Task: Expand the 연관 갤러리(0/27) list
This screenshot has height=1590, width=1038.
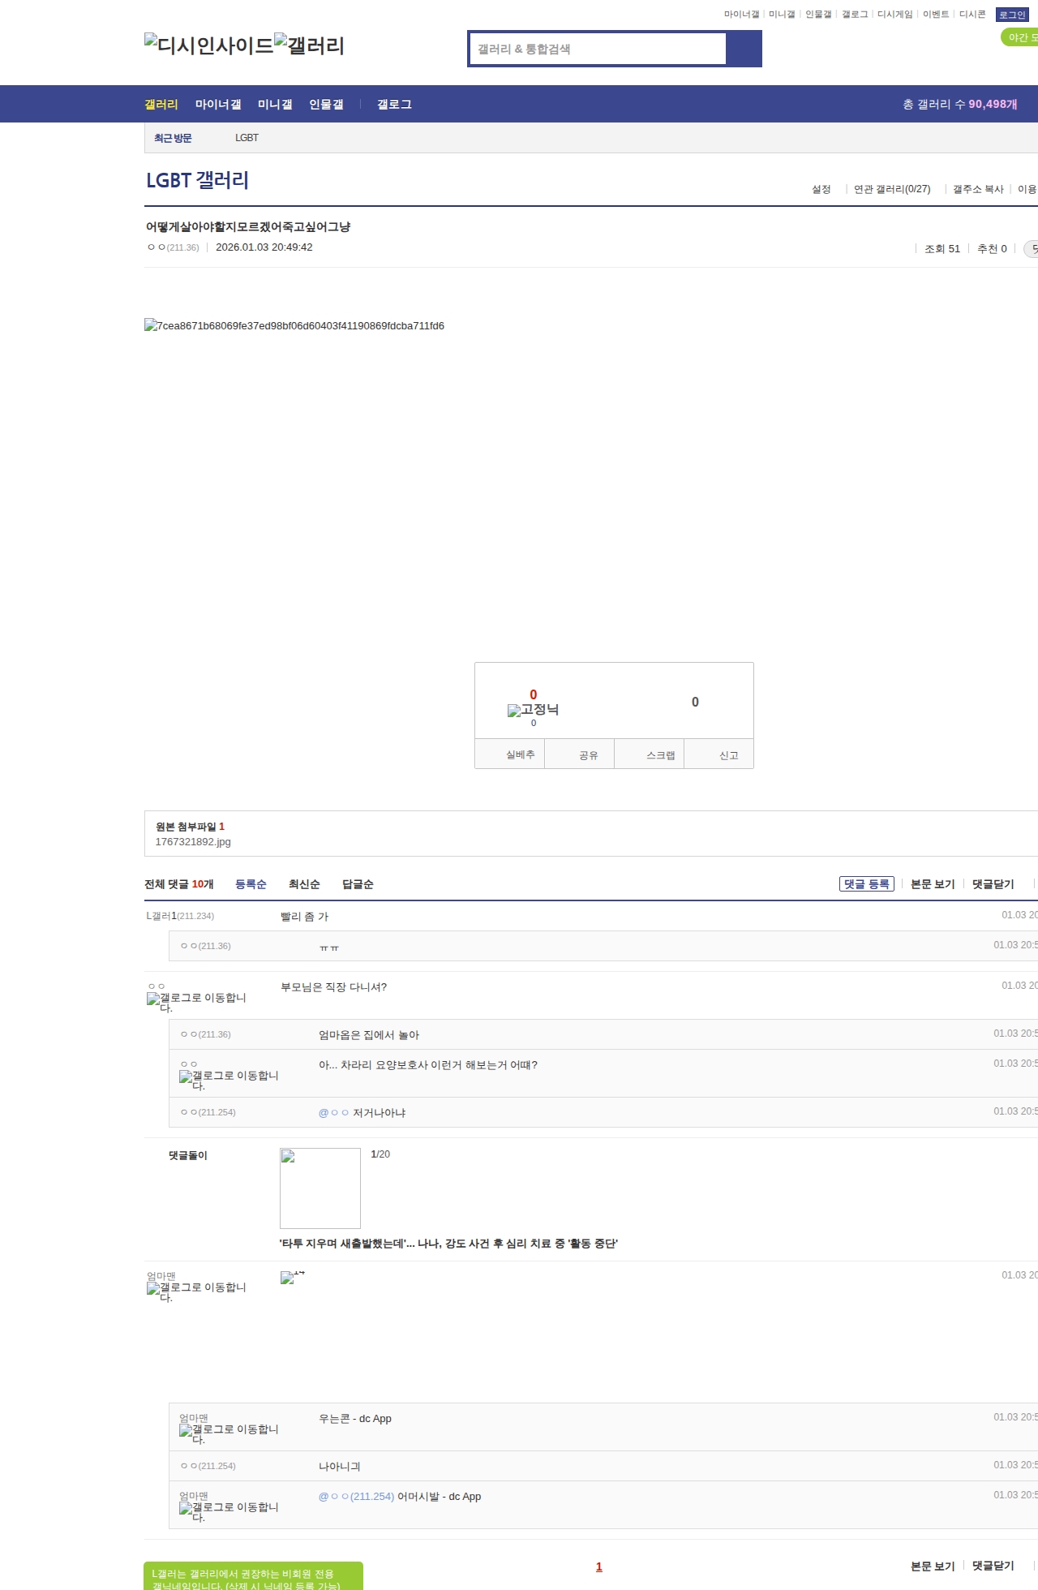Action: 891,189
